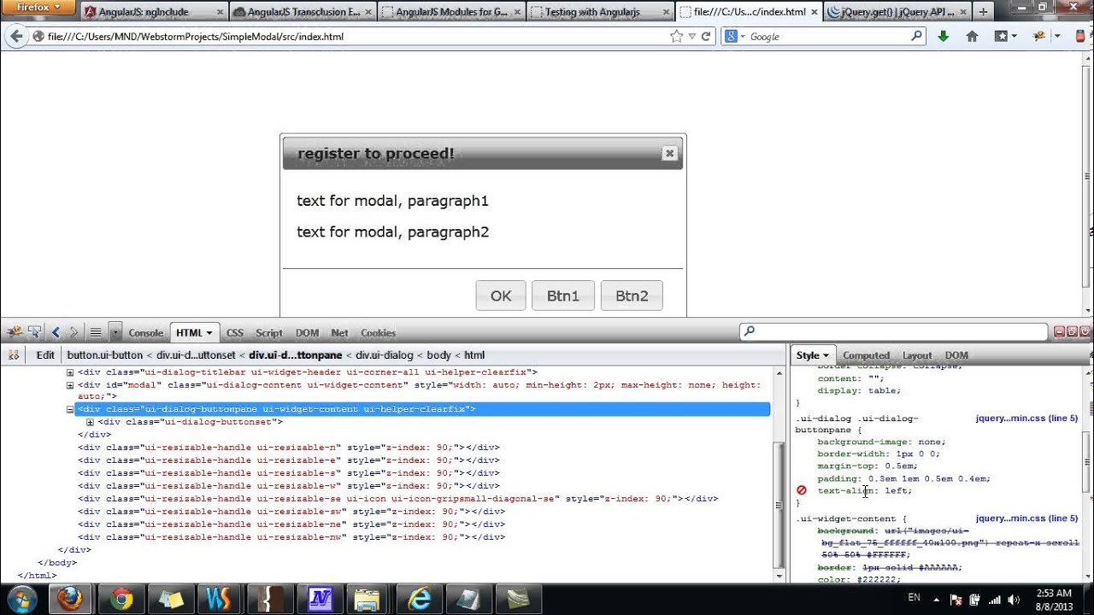The image size is (1094, 615).
Task: Show hidden system tray icons
Action: (936, 599)
